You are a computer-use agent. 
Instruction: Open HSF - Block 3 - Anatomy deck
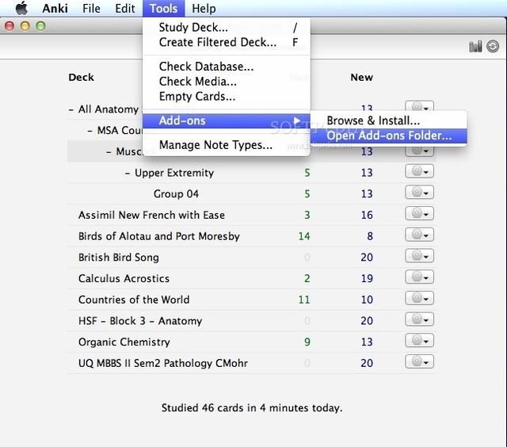coord(140,320)
